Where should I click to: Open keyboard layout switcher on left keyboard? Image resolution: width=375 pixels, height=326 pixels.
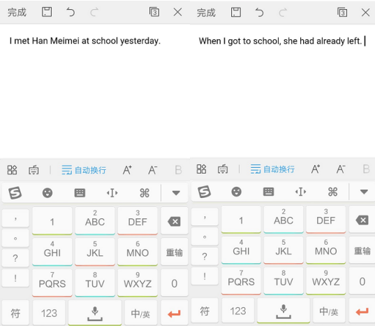tap(80, 193)
